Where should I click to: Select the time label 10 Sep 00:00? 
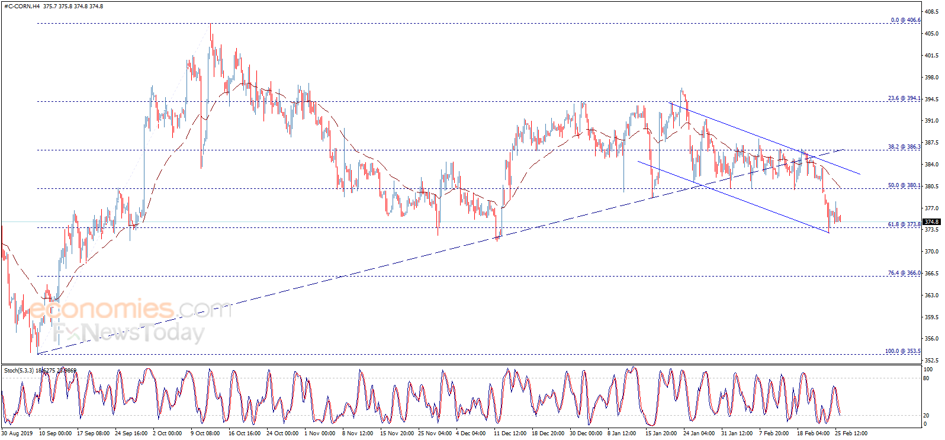[x=55, y=433]
